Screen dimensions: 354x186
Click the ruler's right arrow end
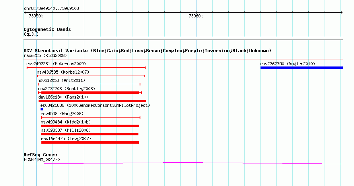342,13
